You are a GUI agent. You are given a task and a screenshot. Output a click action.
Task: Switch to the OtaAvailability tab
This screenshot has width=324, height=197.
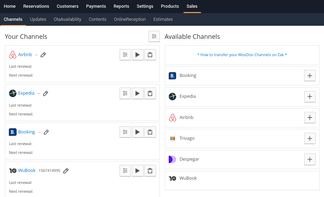tap(67, 19)
